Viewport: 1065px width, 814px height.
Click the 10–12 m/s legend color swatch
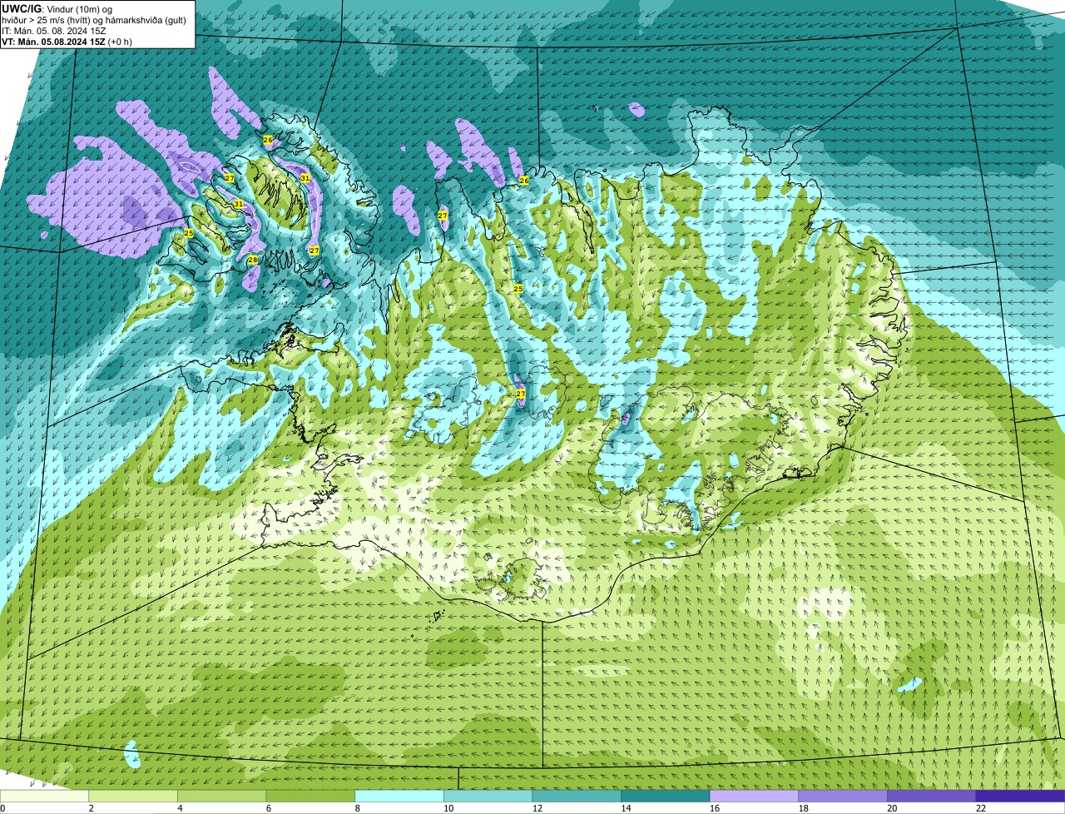click(x=488, y=796)
